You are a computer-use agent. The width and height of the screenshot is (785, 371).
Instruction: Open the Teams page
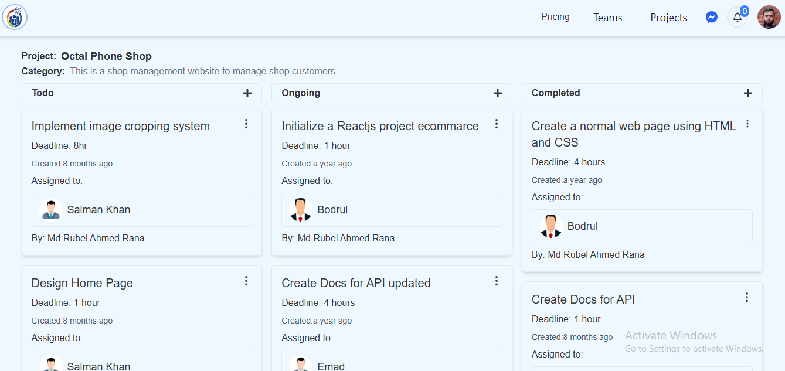[x=608, y=18]
